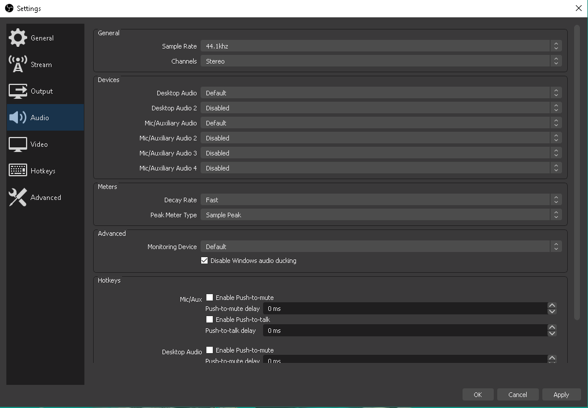Open the Mic/Auxiliary Audio 2 dropdown
Viewport: 588px width, 408px height.
(381, 138)
